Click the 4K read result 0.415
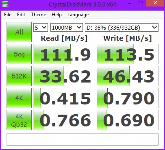This screenshot has height=150, width=165. point(64,98)
